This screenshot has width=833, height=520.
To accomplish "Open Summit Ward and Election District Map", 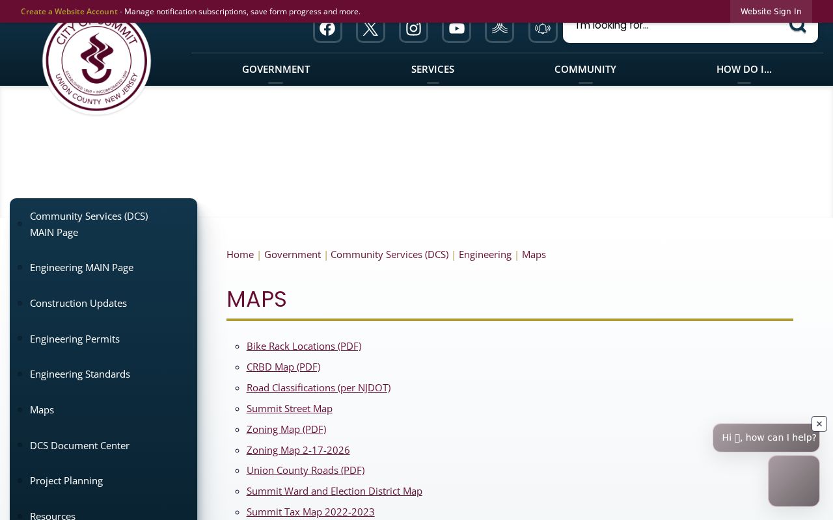I will click(335, 491).
